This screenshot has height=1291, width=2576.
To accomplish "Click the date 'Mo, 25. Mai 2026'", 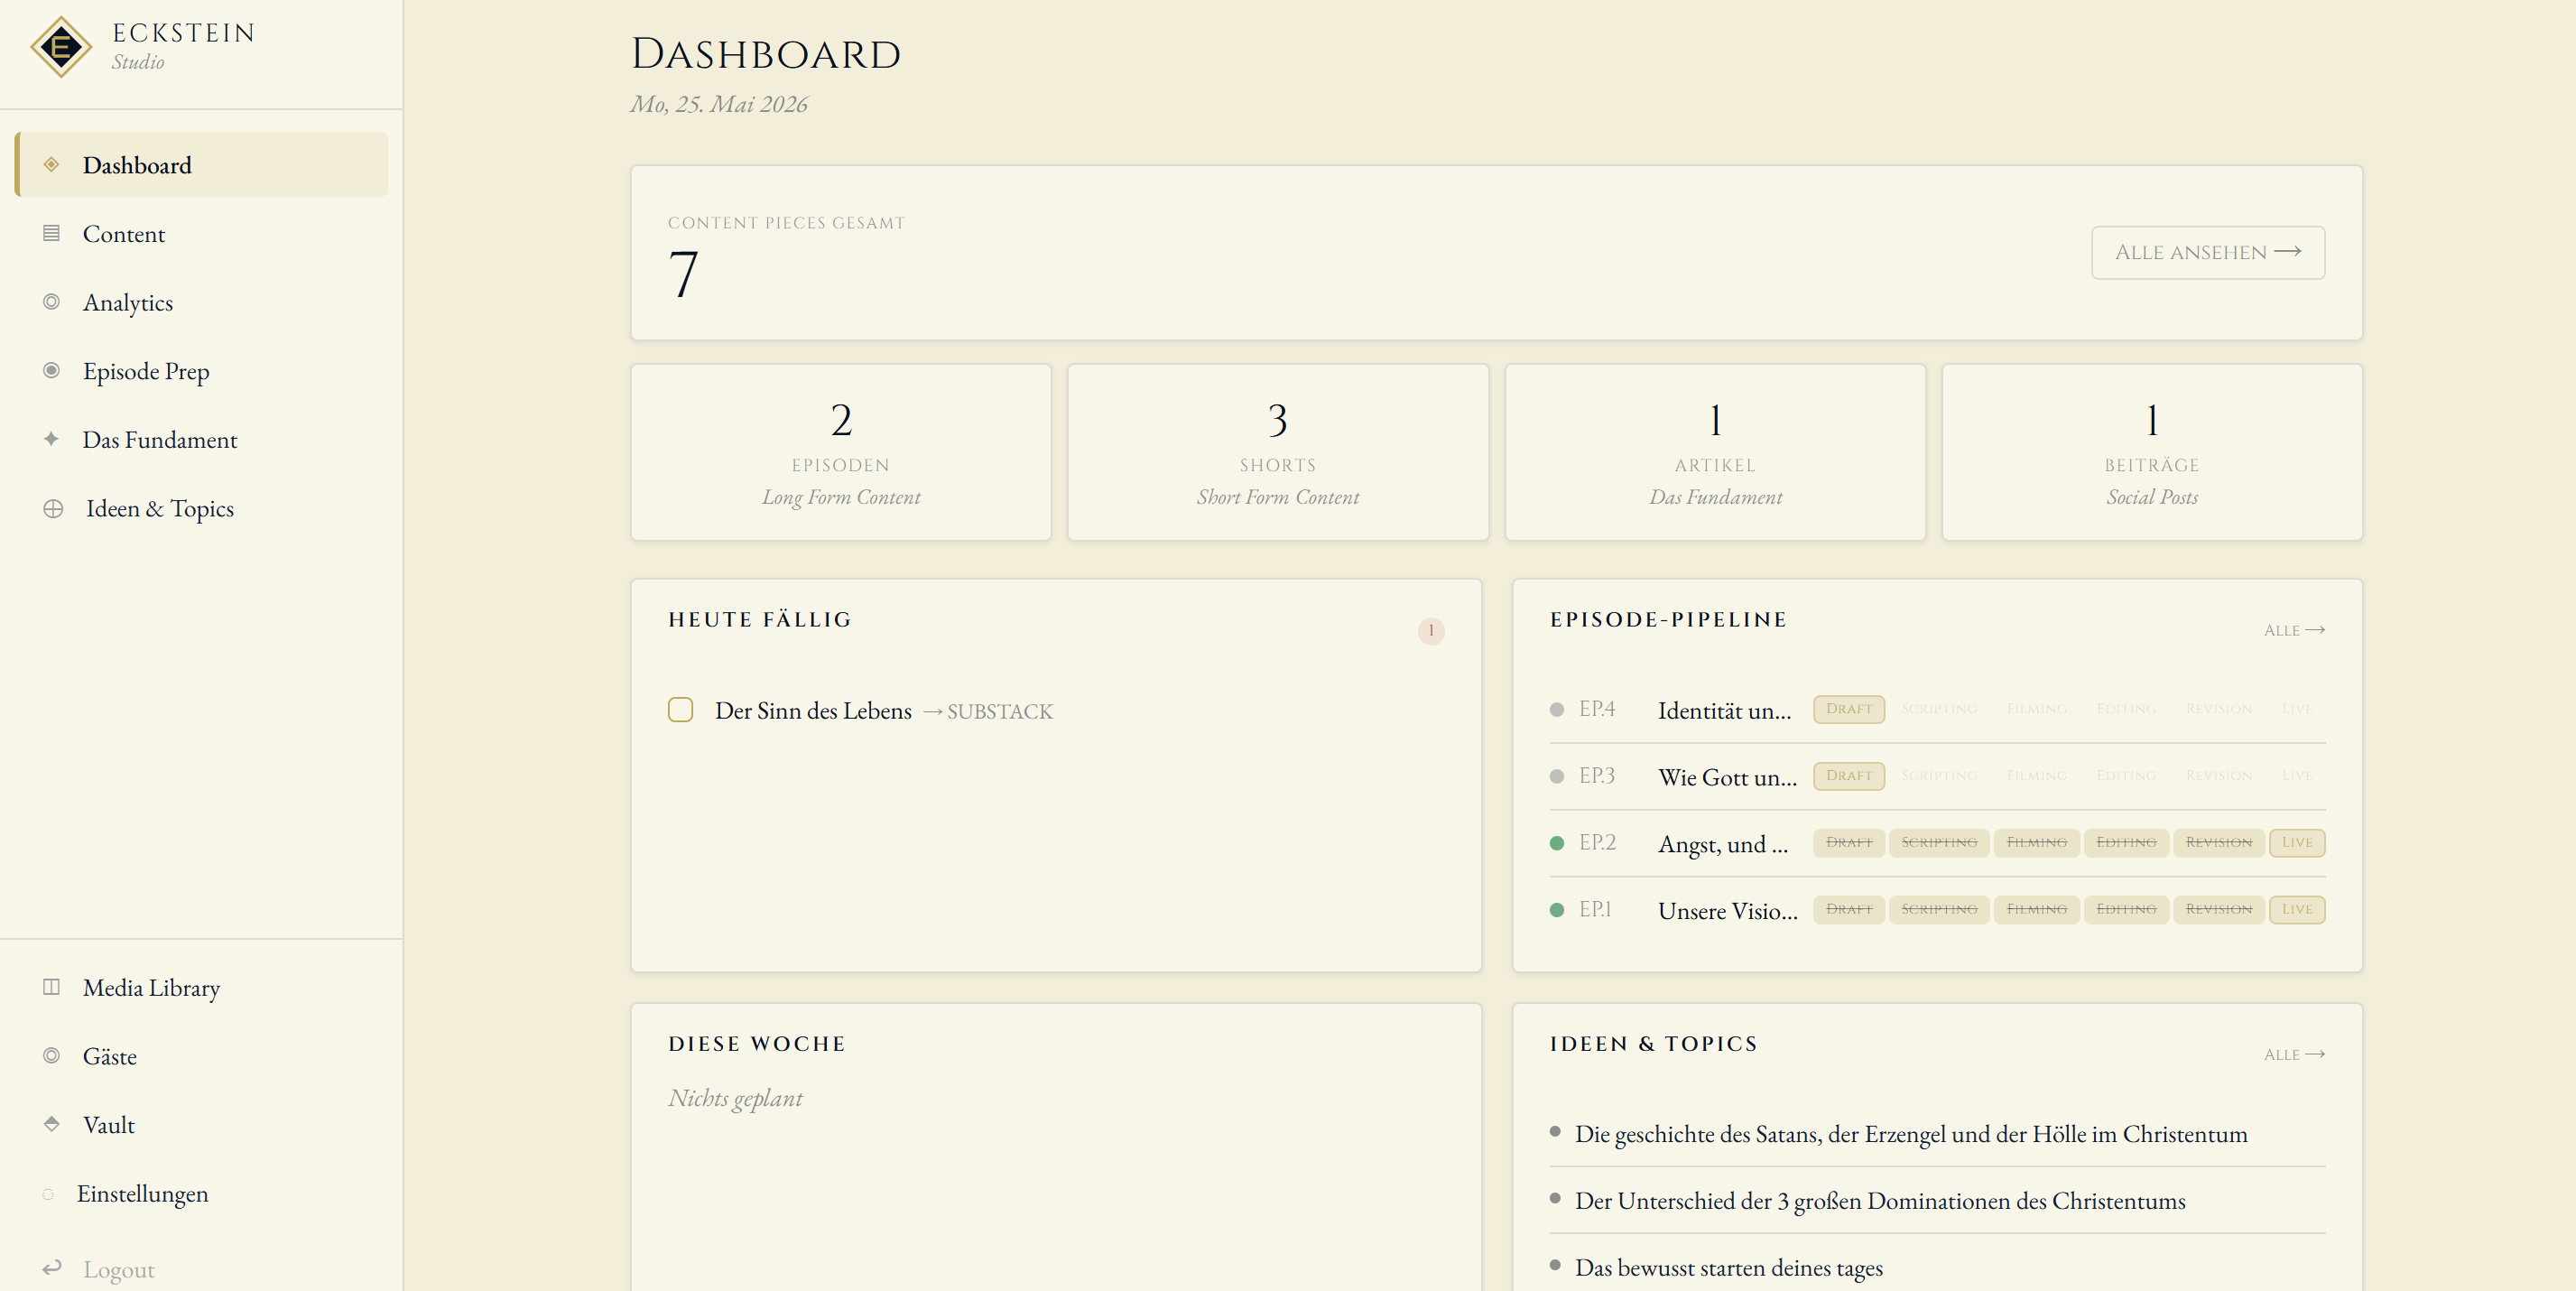I will pos(718,104).
